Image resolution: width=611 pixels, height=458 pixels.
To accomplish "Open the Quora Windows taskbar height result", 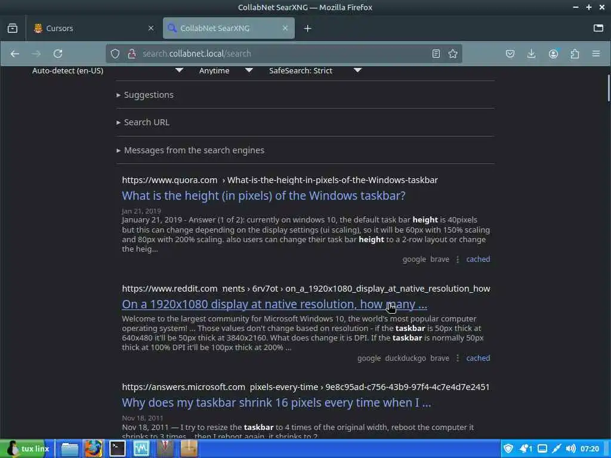I will pyautogui.click(x=263, y=196).
